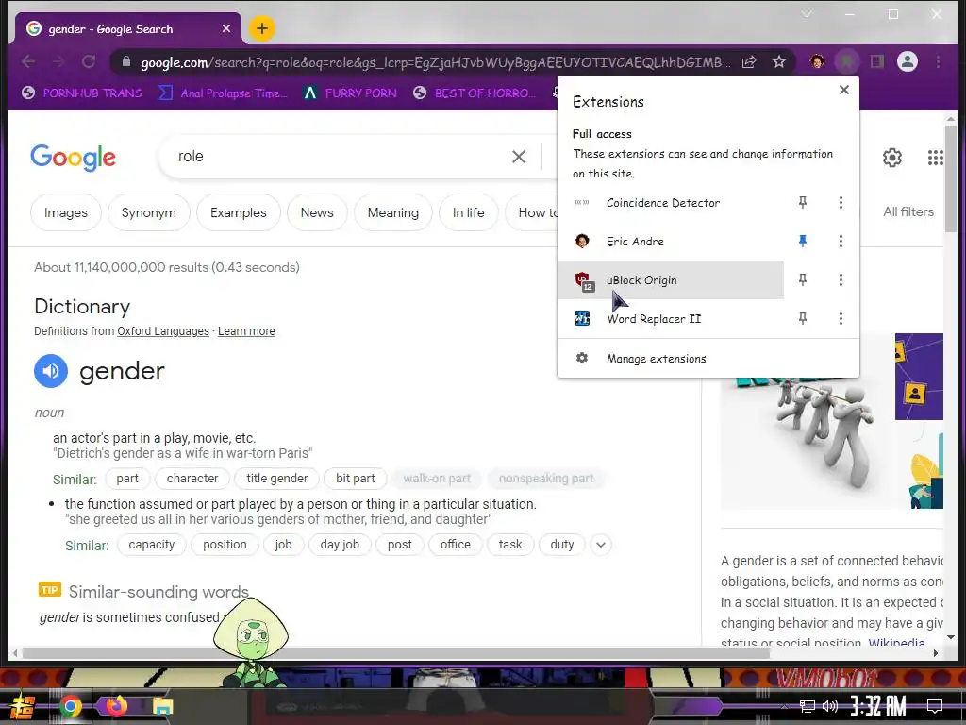This screenshot has height=725, width=966.
Task: Clear the search box with the X
Action: click(x=519, y=157)
